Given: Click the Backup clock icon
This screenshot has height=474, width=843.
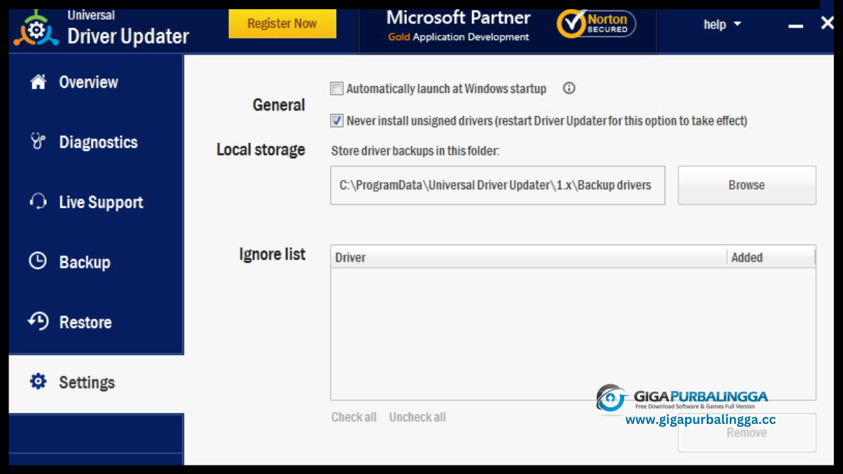Looking at the screenshot, I should (38, 261).
